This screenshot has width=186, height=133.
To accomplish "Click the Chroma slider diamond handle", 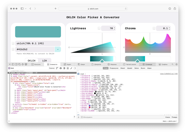I will (138, 61).
